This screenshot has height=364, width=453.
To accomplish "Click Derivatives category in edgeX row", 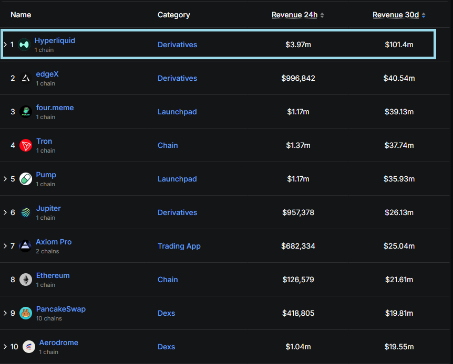I will coord(178,78).
